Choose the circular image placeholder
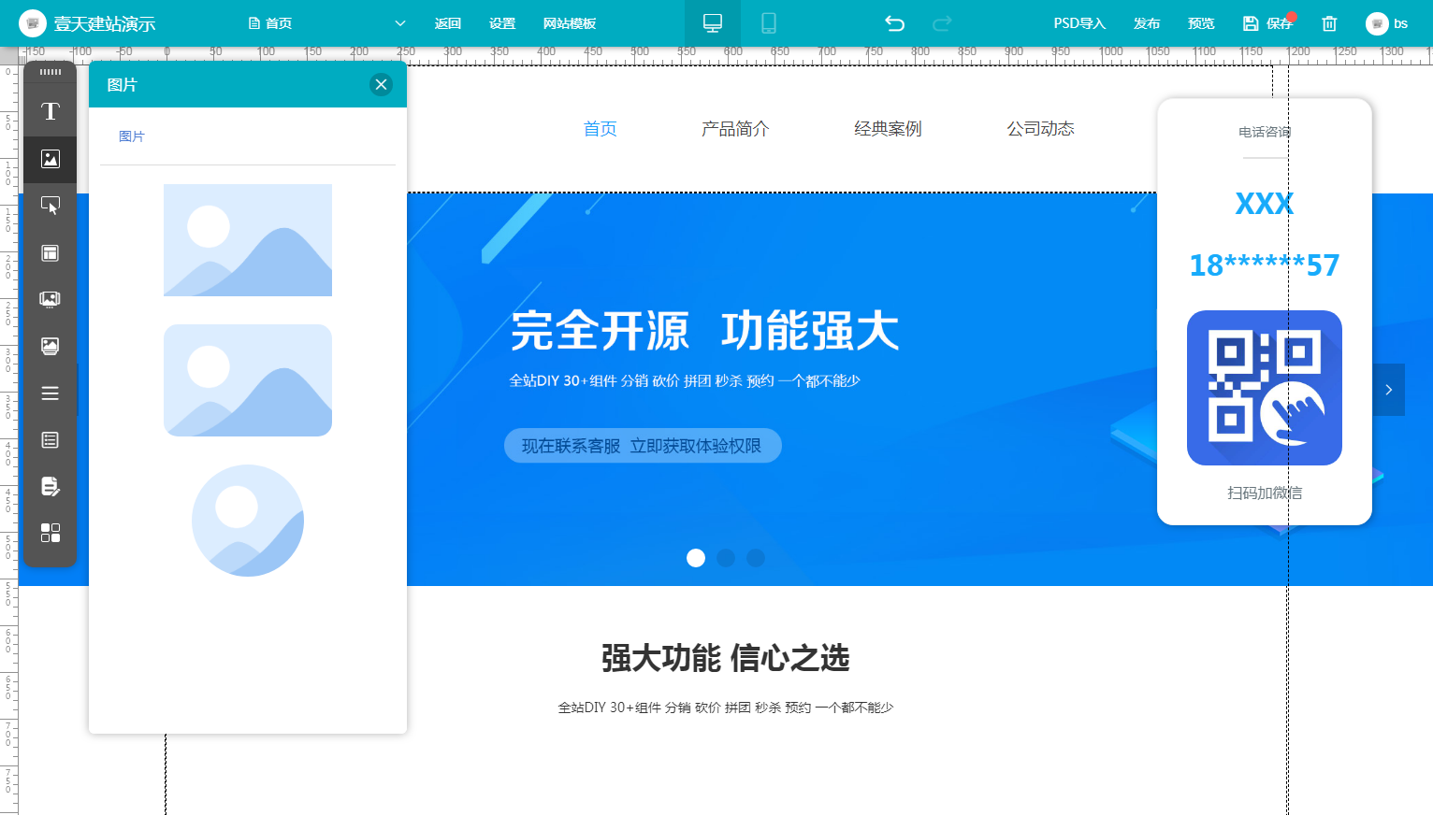This screenshot has height=815, width=1433. pyautogui.click(x=248, y=521)
